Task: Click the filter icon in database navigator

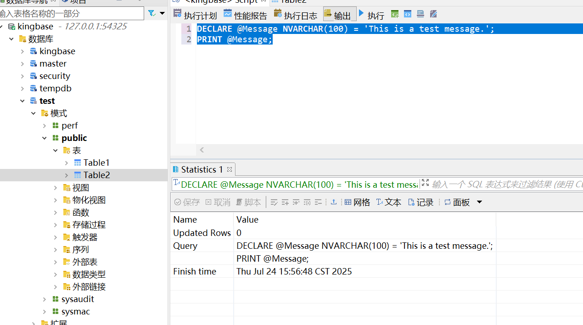Action: [152, 14]
